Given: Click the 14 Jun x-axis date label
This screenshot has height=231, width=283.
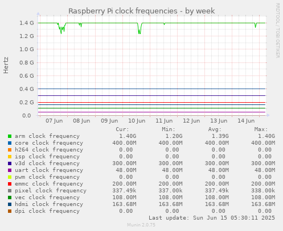Looking at the screenshot, I should (x=246, y=121).
